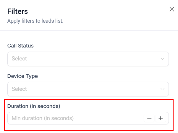Expand the Device Type chevron arrow
178x133 pixels.
162,89
